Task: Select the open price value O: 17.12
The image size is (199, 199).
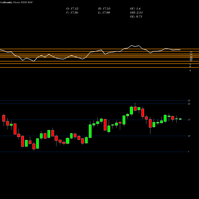Action: pyautogui.click(x=72, y=9)
